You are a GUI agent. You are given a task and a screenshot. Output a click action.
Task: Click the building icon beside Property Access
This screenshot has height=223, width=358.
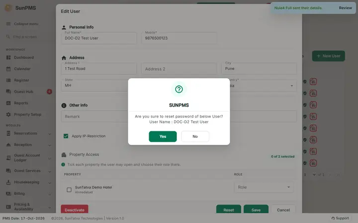tap(64, 155)
